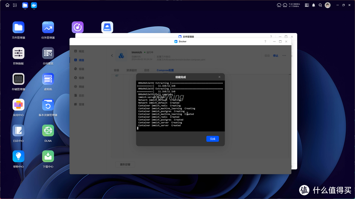The height and width of the screenshot is (199, 355).
Task: Launch the 下载中心 app icon
Action: click(x=48, y=156)
